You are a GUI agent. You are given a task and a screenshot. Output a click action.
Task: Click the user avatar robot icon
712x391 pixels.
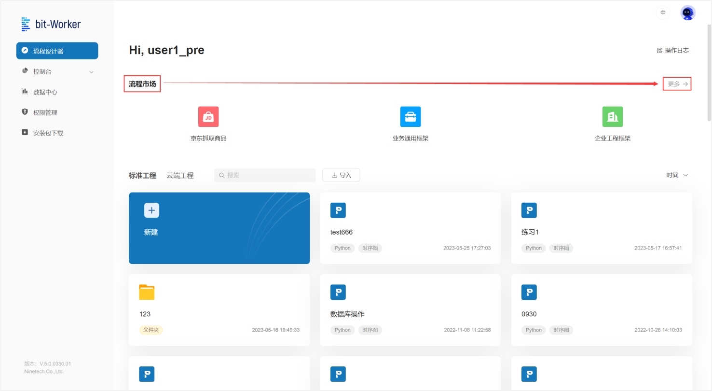tap(688, 13)
